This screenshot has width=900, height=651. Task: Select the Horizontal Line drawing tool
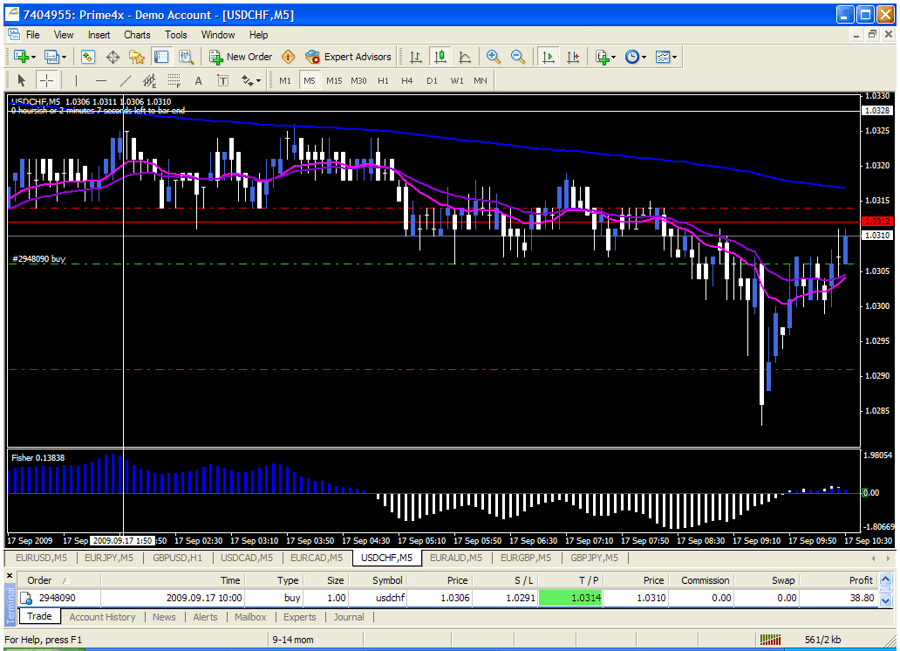point(101,81)
